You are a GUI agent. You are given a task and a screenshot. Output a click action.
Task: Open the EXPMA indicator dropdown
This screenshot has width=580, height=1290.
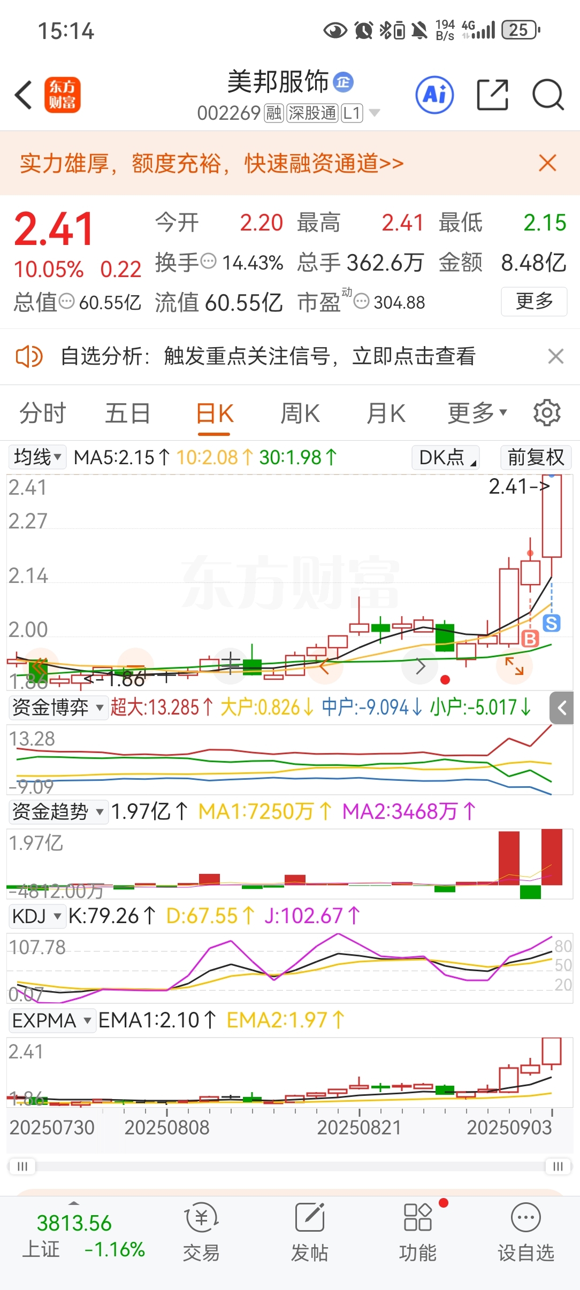tap(52, 1020)
